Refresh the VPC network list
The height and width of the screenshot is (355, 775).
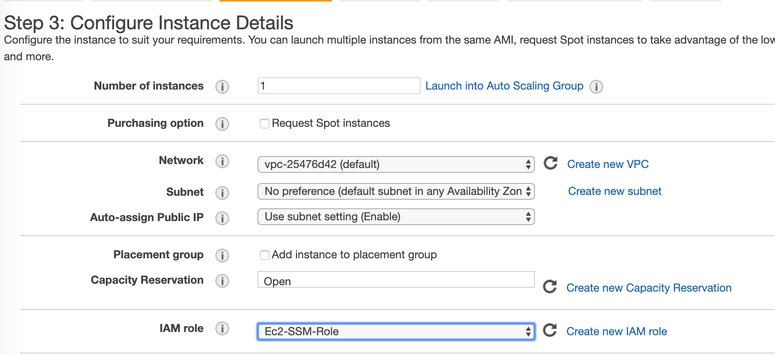pos(550,163)
